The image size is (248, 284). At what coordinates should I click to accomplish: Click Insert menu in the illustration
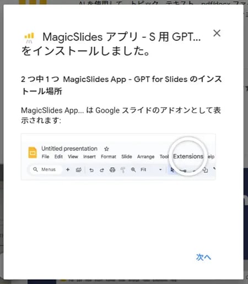point(89,156)
